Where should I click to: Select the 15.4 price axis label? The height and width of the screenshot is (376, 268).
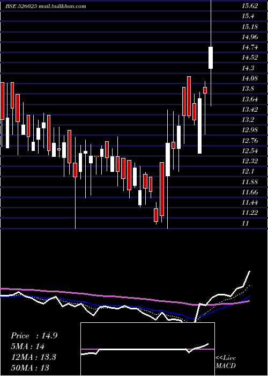(248, 16)
